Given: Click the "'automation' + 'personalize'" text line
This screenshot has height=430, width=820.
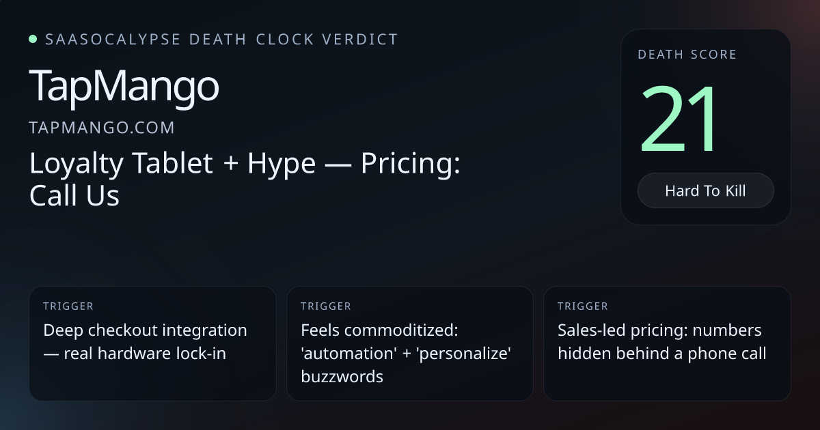Looking at the screenshot, I should pos(407,354).
